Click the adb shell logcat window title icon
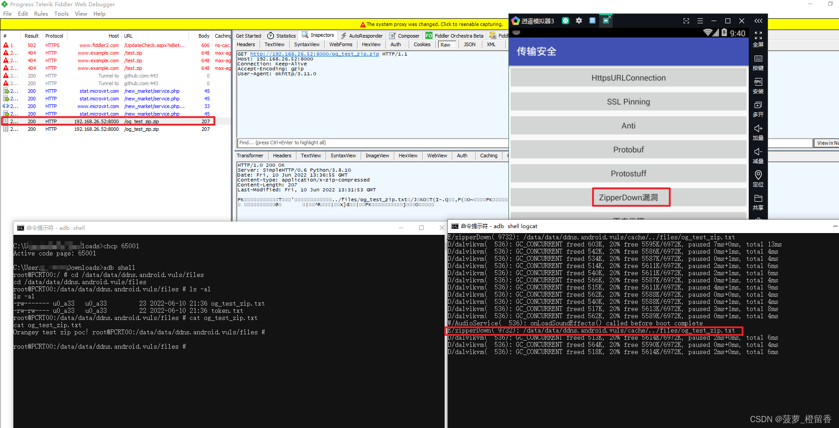The image size is (839, 428). coord(455,226)
